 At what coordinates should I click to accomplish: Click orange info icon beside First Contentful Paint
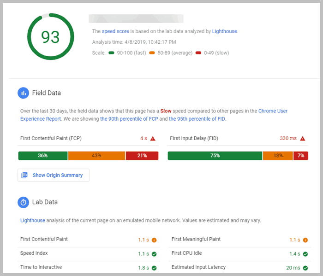[154, 240]
